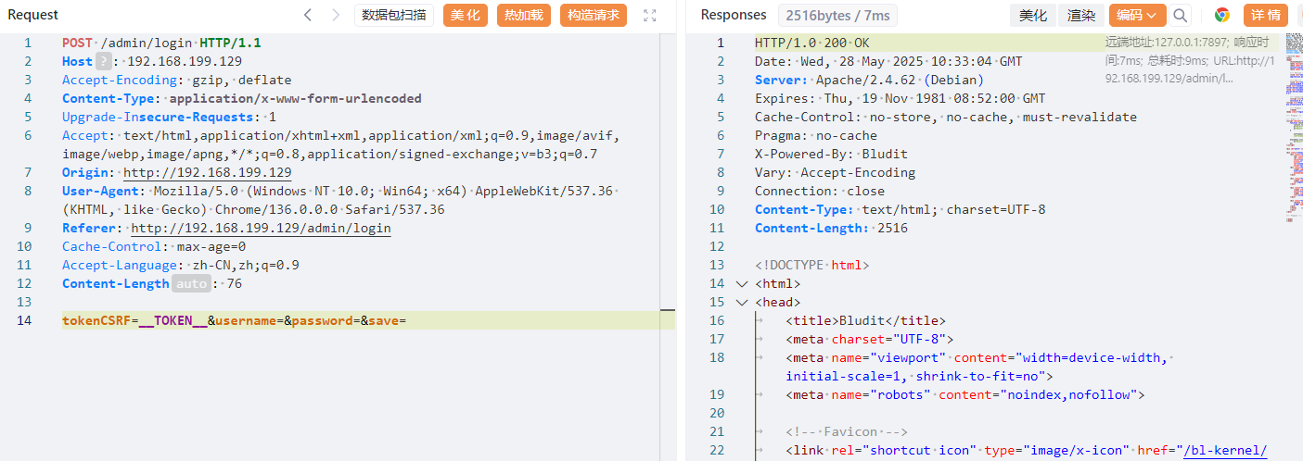
Task: Click X-Powered-By: Bludit header
Action: (831, 154)
